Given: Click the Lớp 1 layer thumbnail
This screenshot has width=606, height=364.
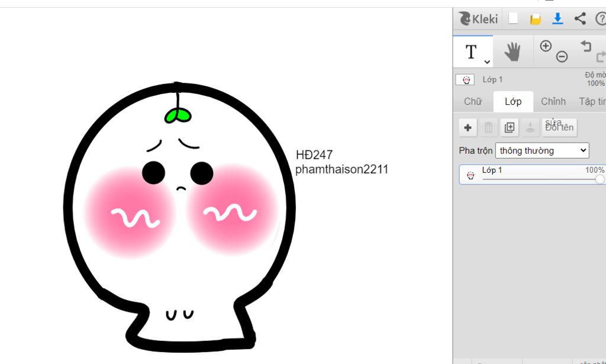Looking at the screenshot, I should coord(470,175).
